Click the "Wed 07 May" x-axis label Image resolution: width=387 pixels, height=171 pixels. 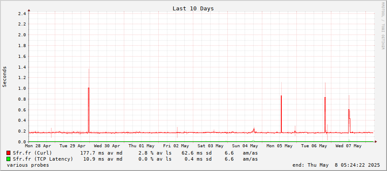(x=349, y=146)
